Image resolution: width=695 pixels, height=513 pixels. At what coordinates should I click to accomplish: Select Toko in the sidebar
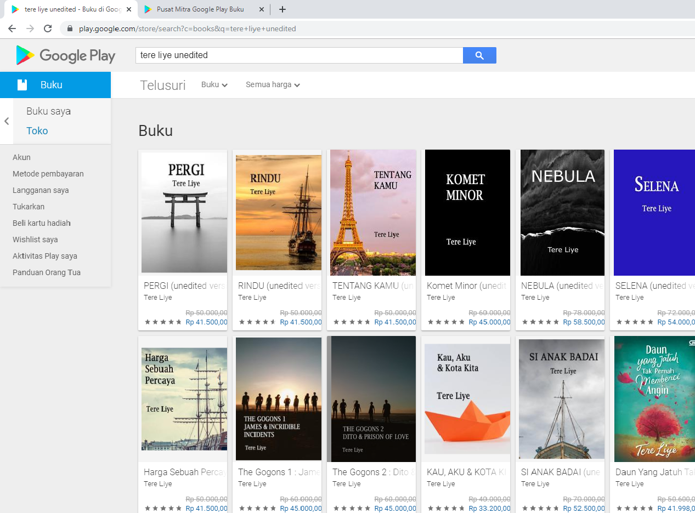pyautogui.click(x=37, y=131)
